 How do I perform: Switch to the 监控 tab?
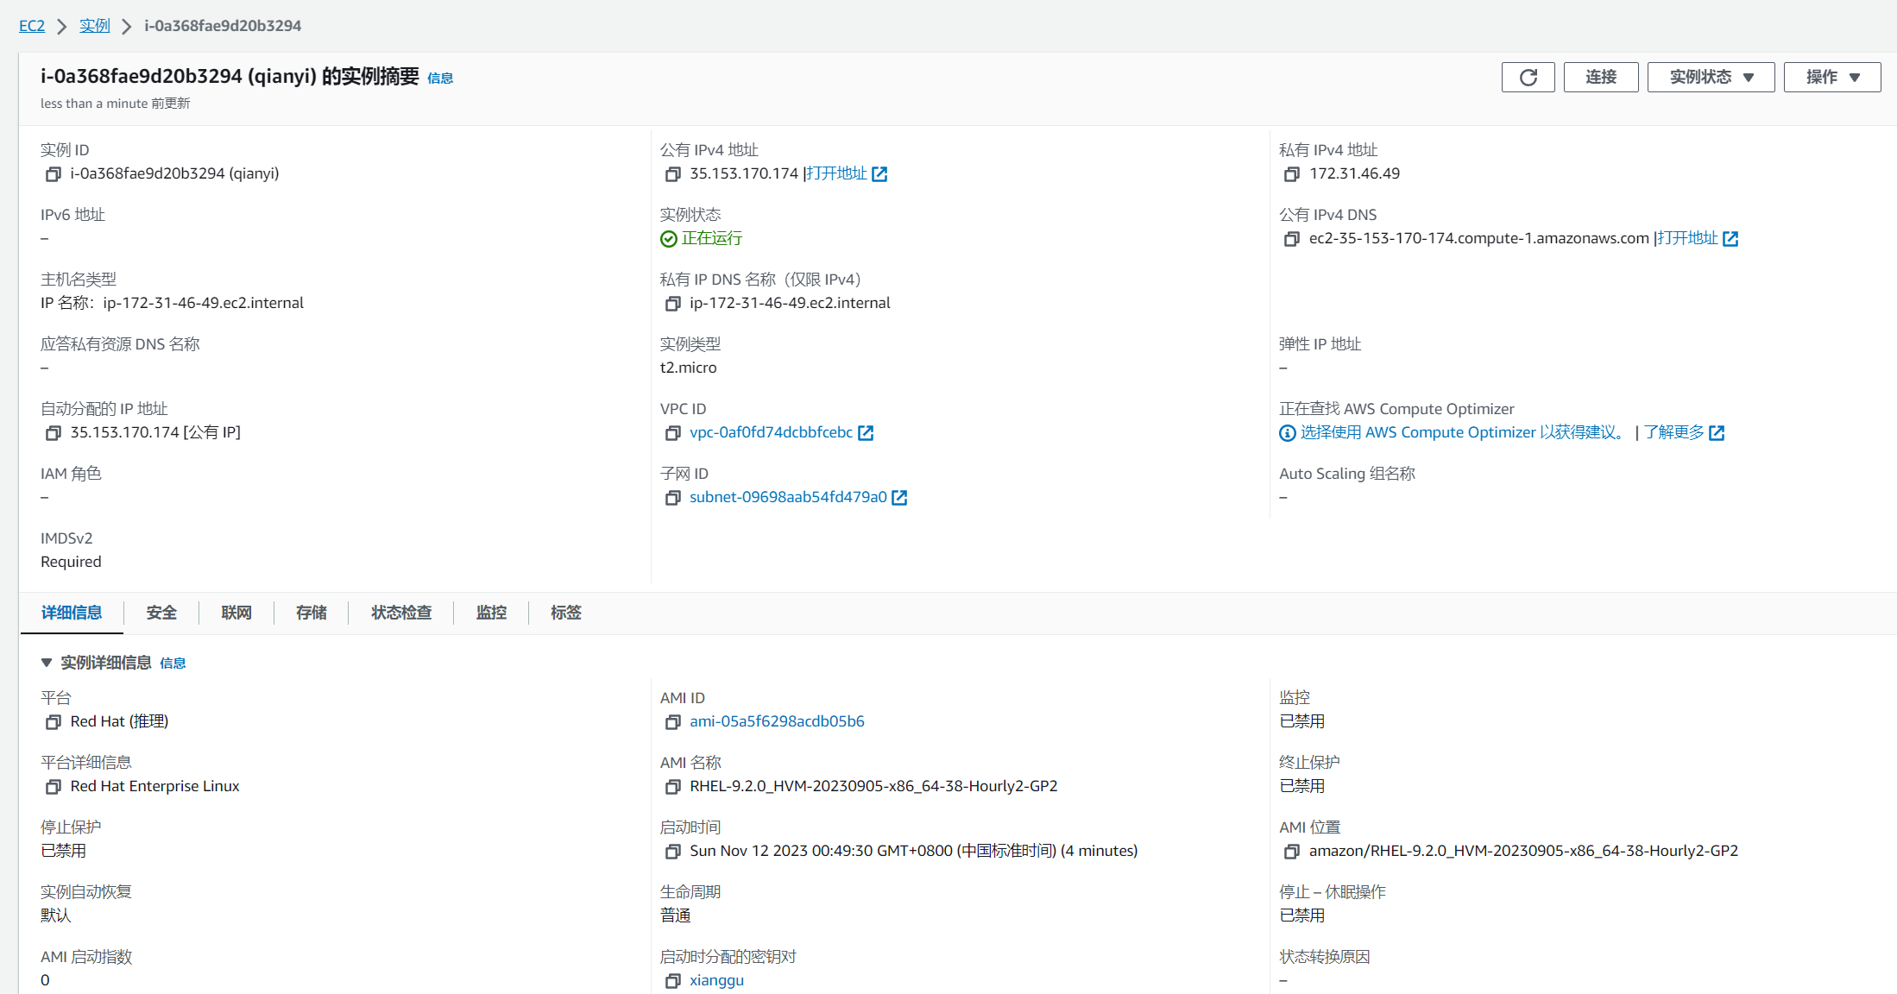coord(492,613)
